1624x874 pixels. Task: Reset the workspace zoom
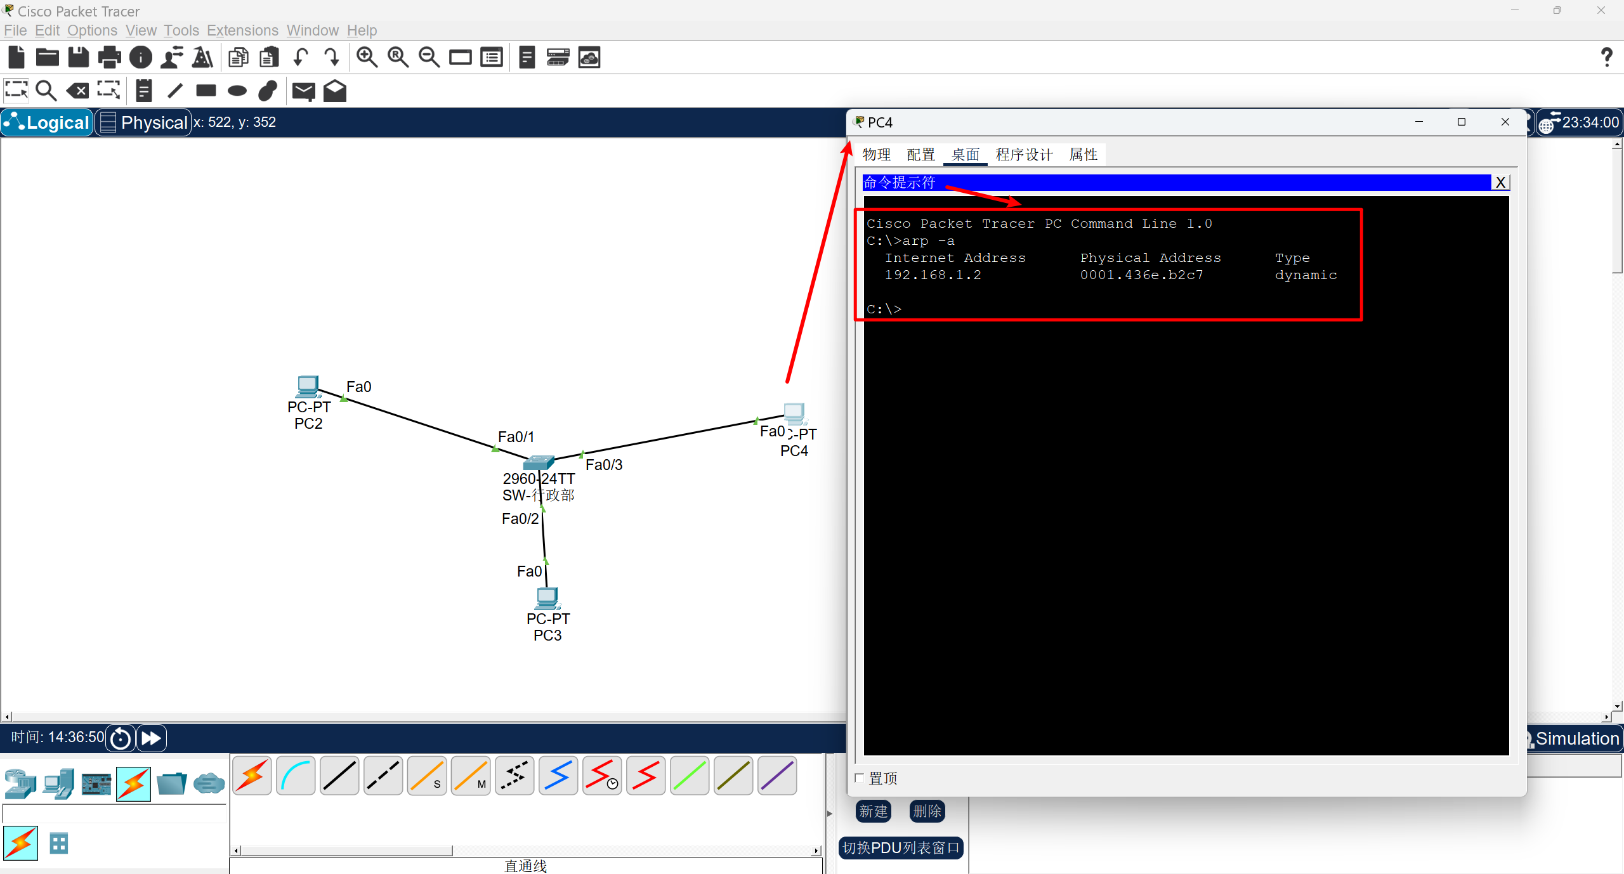click(x=398, y=57)
